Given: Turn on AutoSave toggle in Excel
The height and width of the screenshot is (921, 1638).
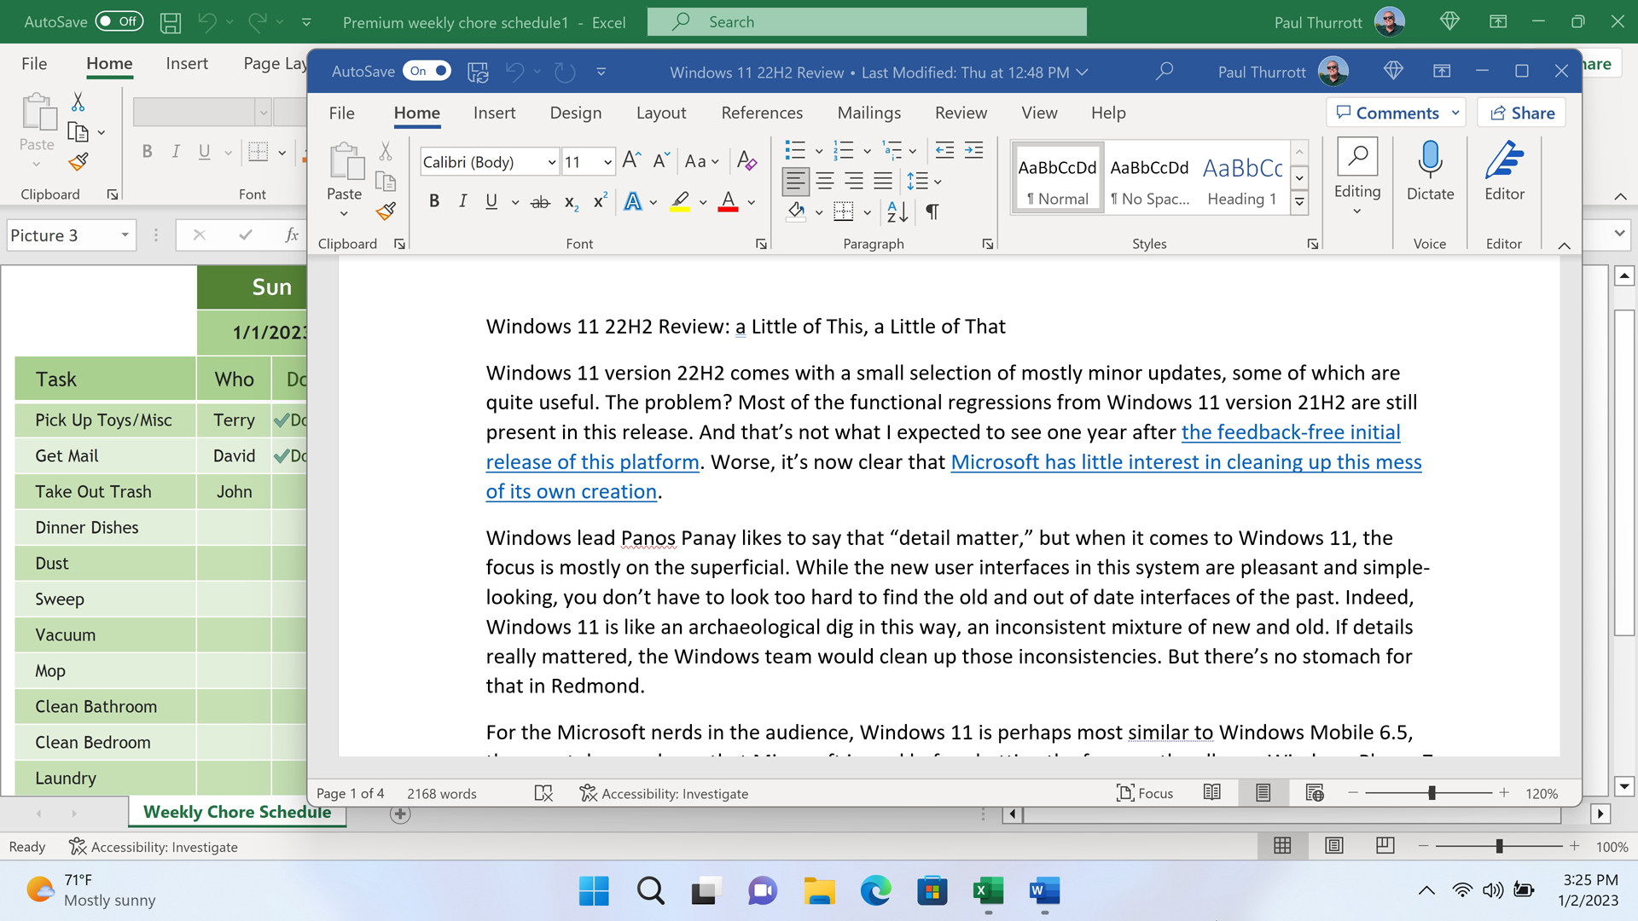Looking at the screenshot, I should pyautogui.click(x=119, y=22).
